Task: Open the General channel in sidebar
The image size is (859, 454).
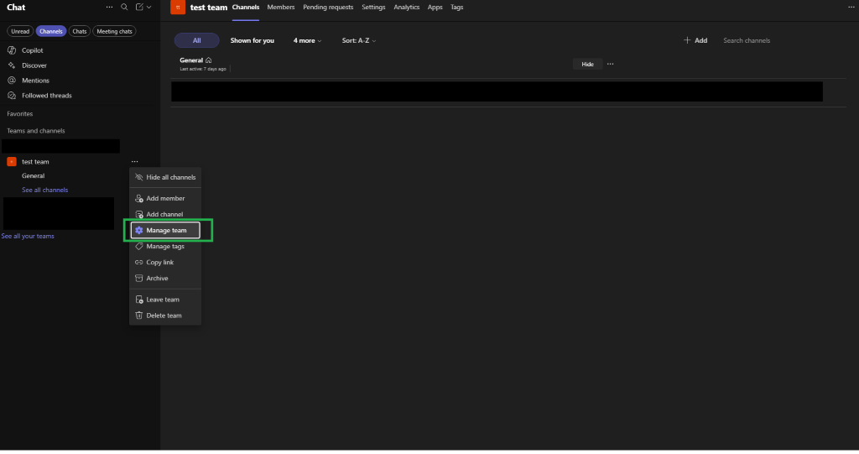Action: coord(34,176)
